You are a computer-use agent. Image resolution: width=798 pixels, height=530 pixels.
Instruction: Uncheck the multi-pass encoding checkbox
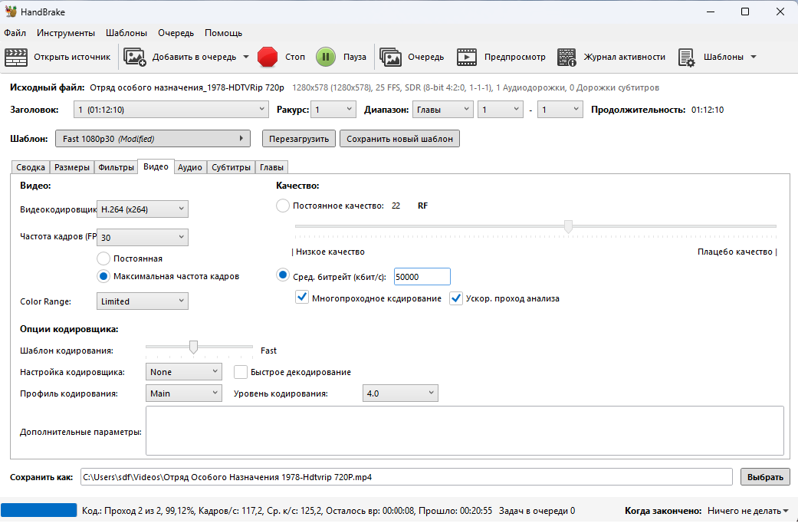coord(302,298)
